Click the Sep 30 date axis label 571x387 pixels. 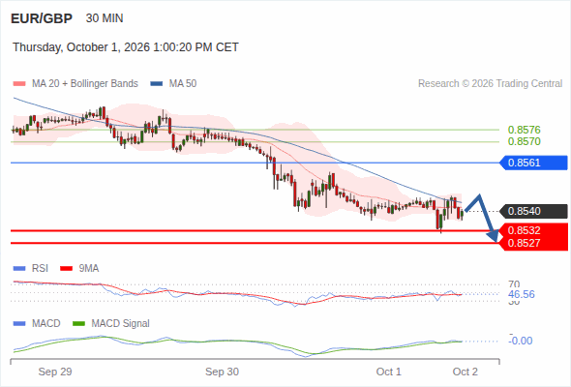[222, 372]
